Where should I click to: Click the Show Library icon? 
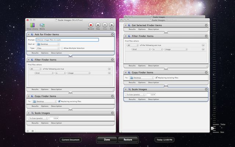click(x=32, y=25)
